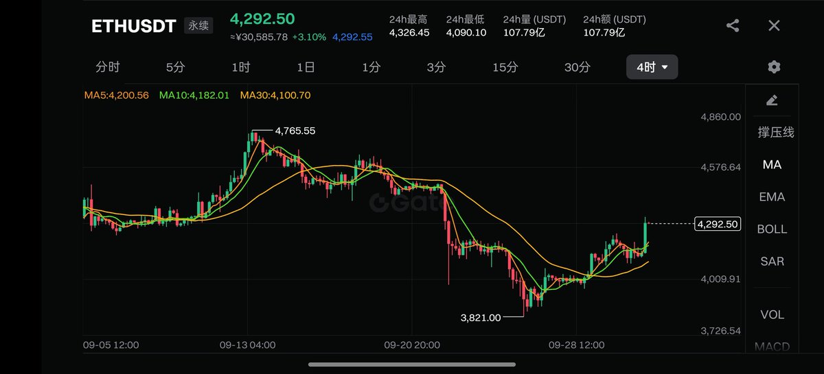The width and height of the screenshot is (824, 374).
Task: Tap the iOS home indicator bar
Action: (412, 364)
